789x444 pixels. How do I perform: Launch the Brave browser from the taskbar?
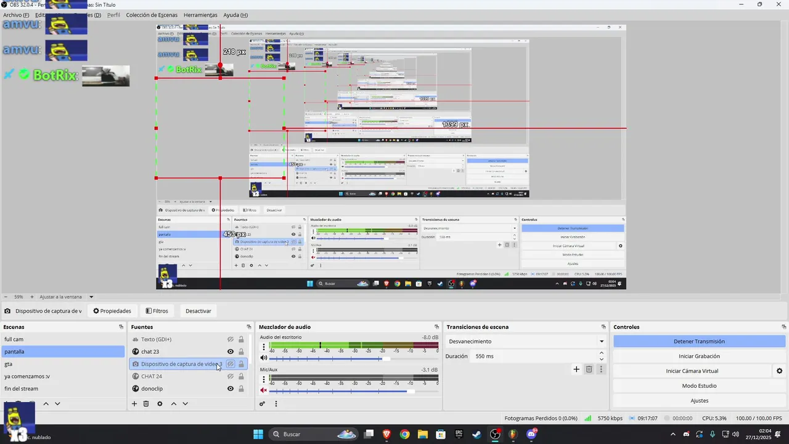click(386, 434)
